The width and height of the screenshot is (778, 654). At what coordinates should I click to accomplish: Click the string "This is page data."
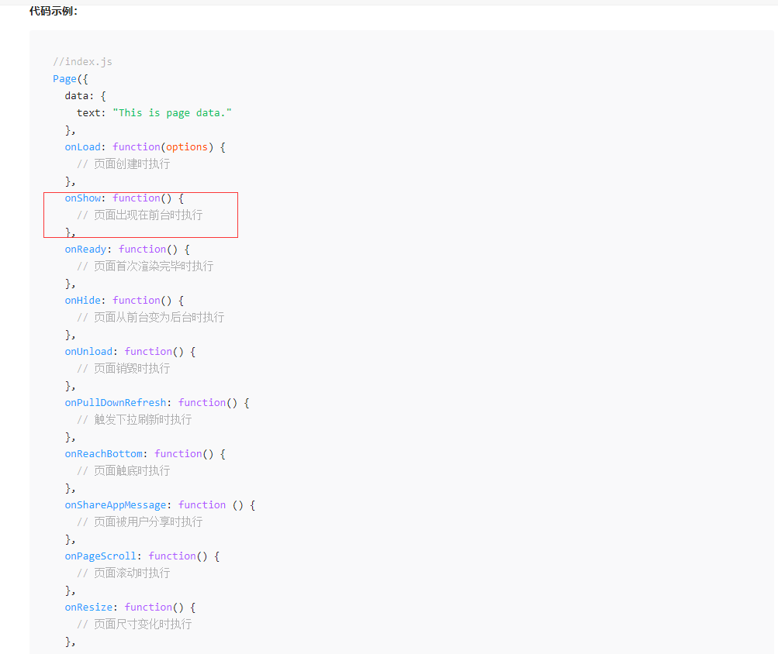click(172, 112)
